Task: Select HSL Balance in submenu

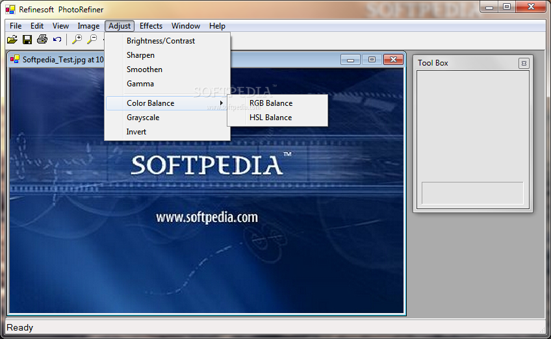Action: [x=277, y=118]
